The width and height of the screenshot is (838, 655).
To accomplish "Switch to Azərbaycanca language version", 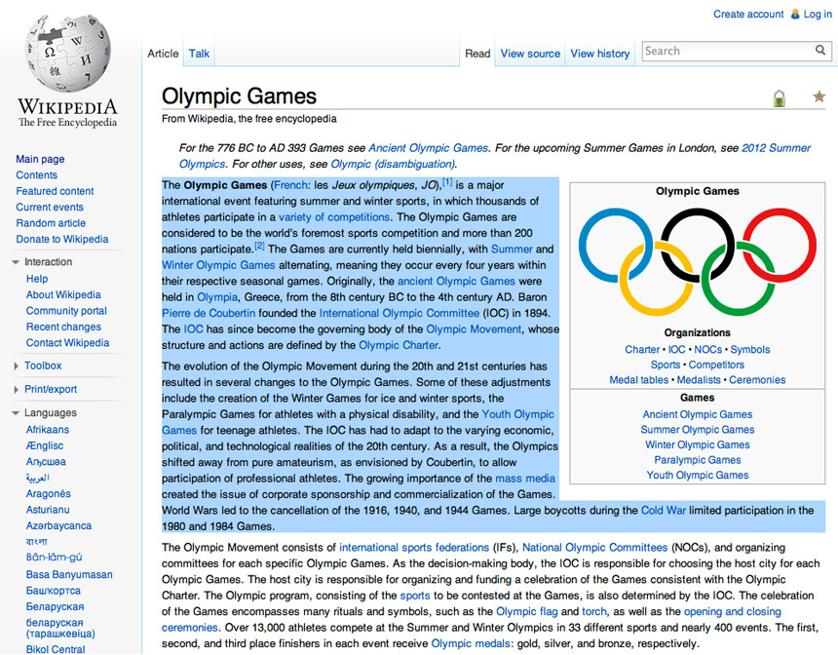I will 58,525.
